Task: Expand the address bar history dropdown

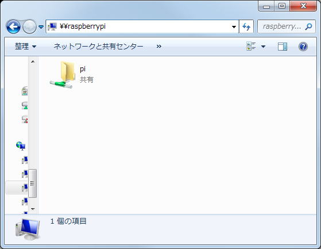Action: pyautogui.click(x=234, y=26)
